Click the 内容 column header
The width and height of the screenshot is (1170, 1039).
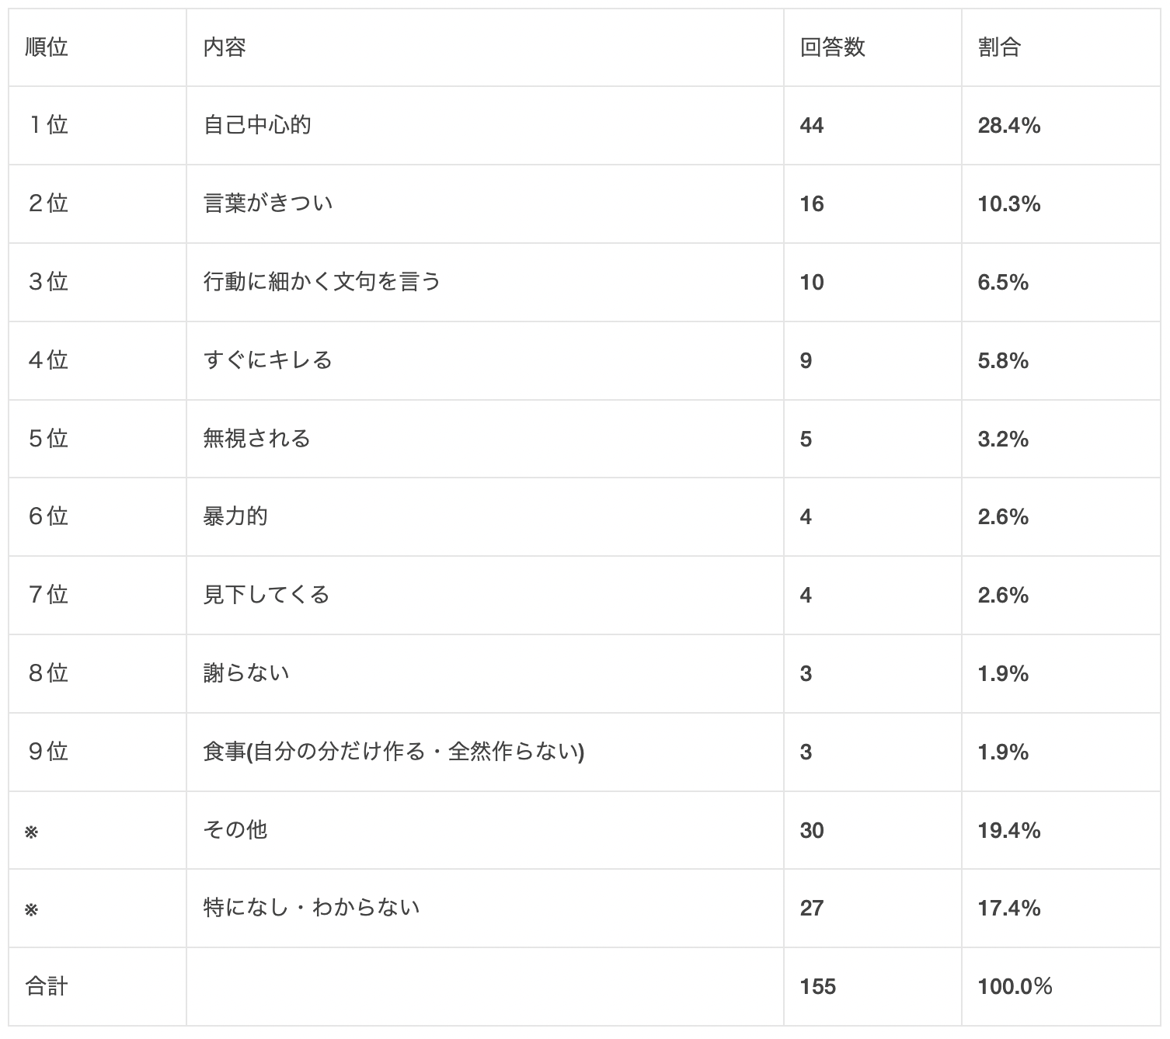[x=225, y=47]
